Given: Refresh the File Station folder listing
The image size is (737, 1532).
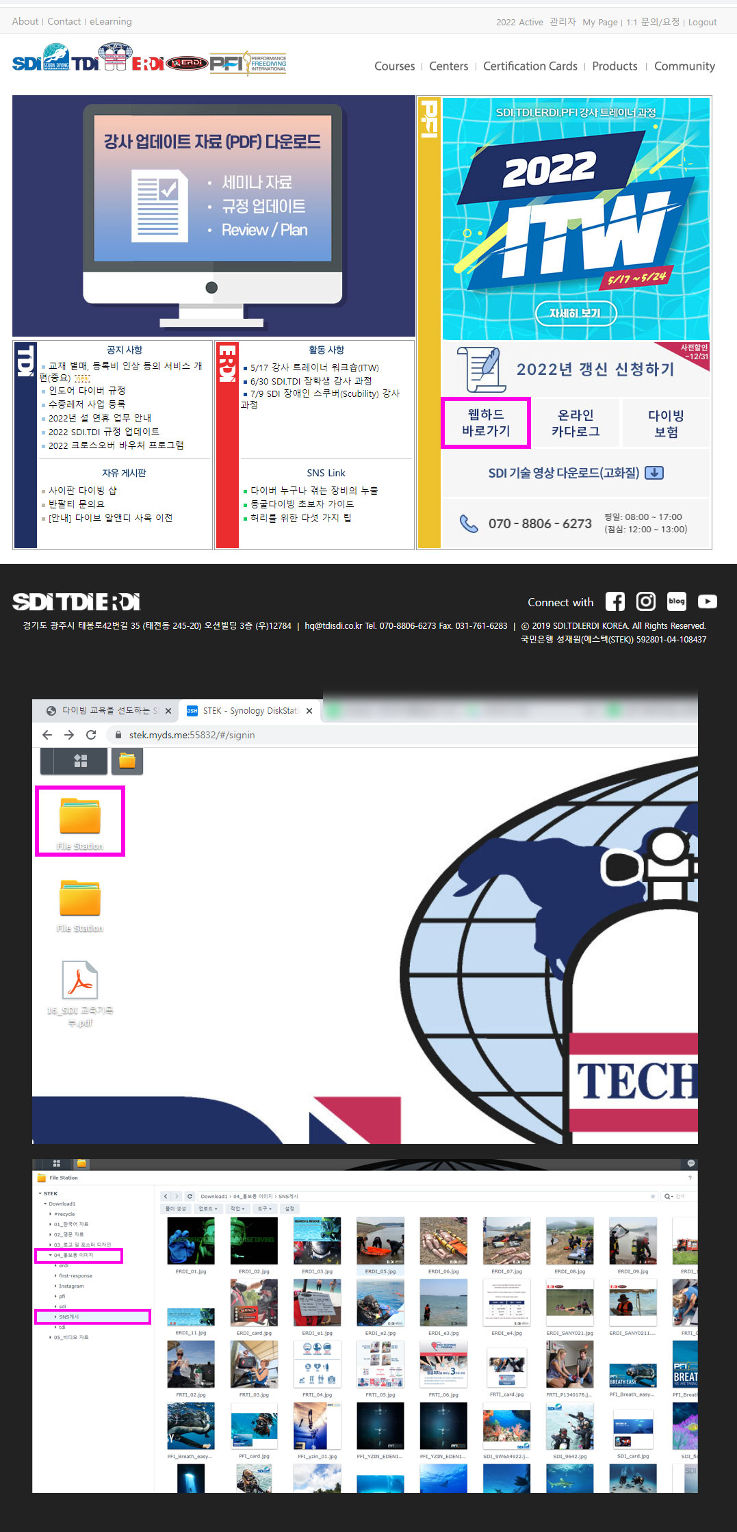Looking at the screenshot, I should [190, 1196].
